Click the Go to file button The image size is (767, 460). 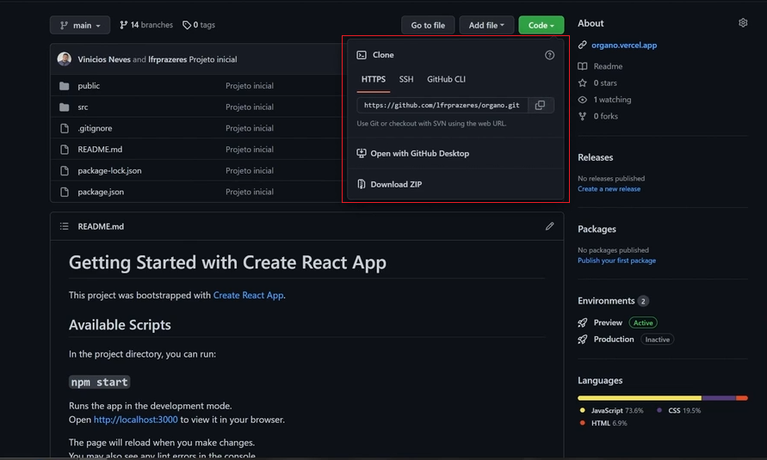click(428, 25)
